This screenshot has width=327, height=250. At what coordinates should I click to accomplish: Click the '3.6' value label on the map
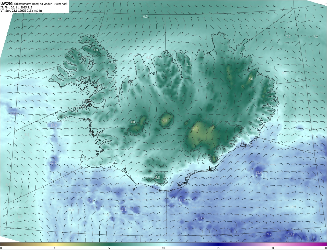pyautogui.click(x=251, y=79)
